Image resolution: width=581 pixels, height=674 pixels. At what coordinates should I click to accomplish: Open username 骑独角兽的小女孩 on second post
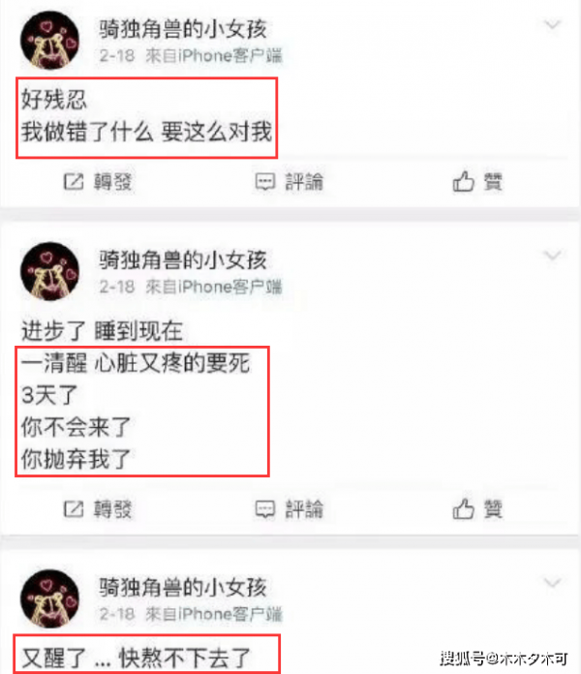point(183,260)
